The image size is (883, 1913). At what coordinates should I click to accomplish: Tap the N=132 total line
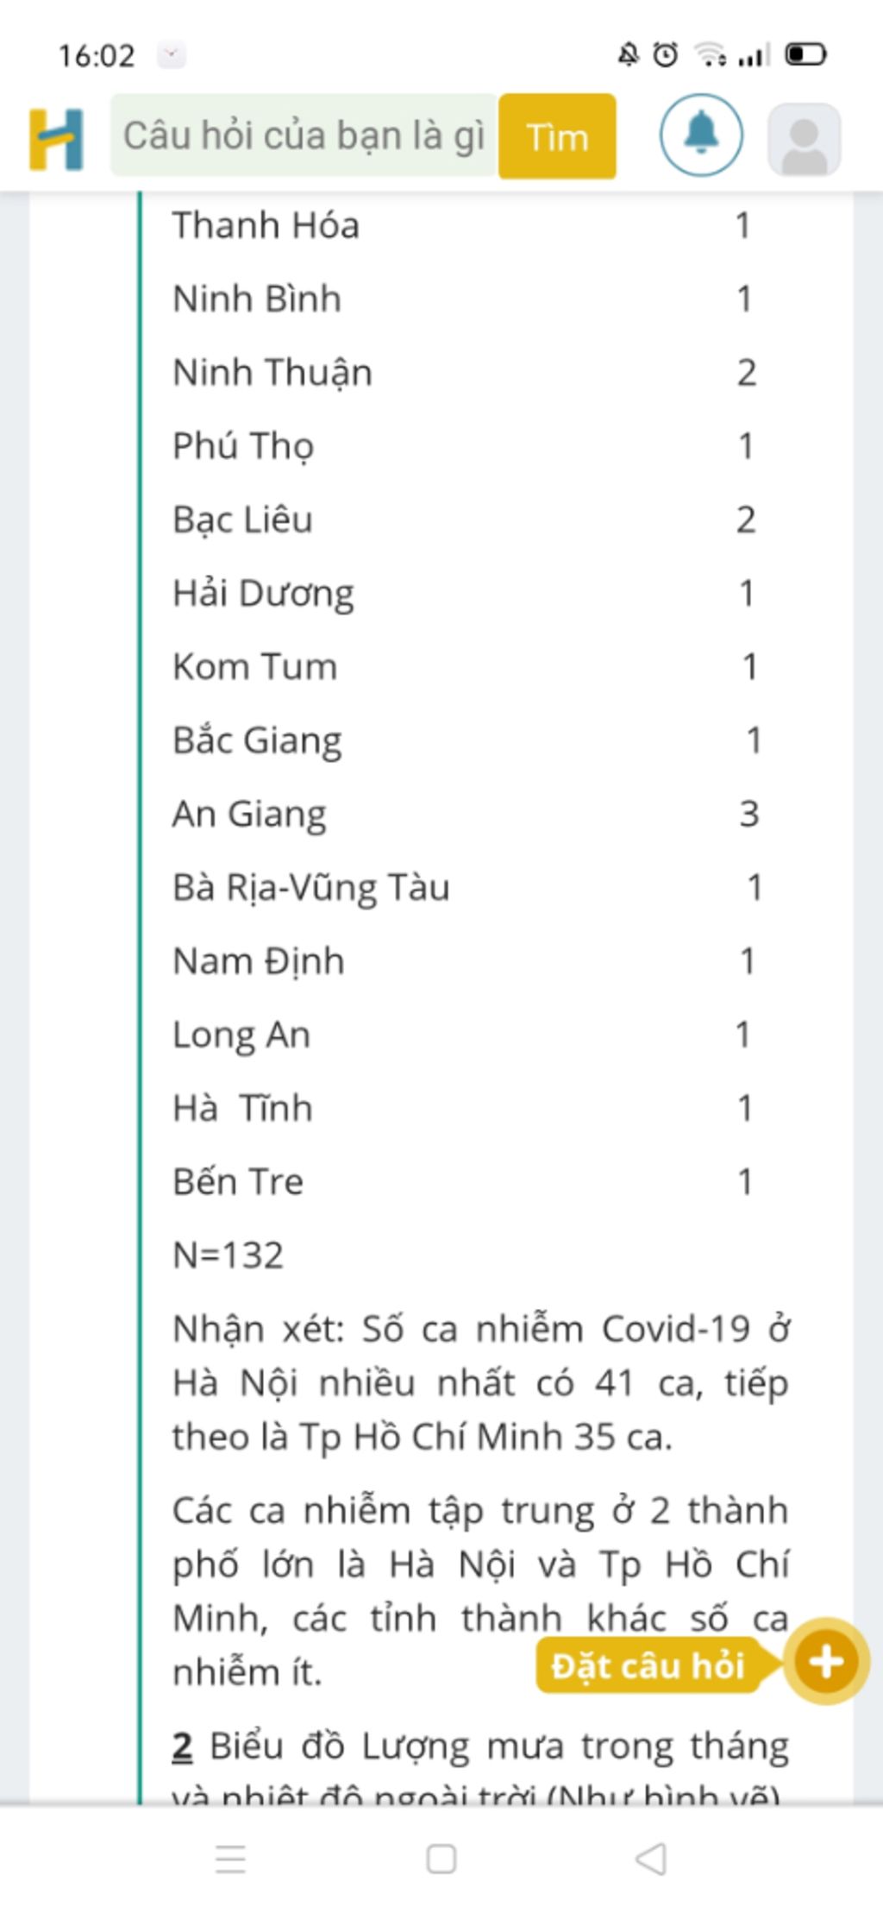pos(228,1255)
